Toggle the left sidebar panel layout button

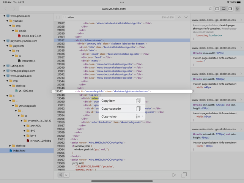pyautogui.click(x=217, y=9)
